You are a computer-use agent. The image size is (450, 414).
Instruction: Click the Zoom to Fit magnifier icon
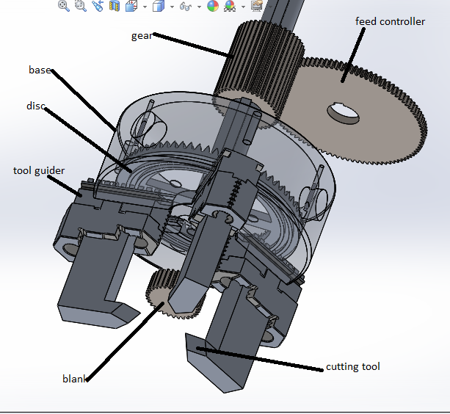coord(64,6)
